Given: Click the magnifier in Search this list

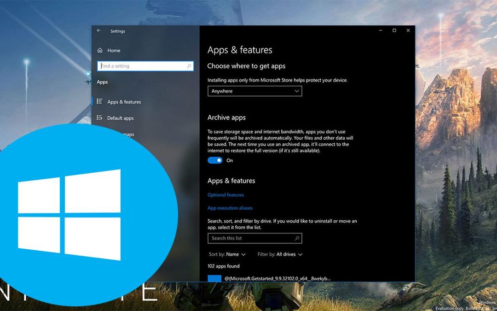Looking at the screenshot, I should 297,238.
